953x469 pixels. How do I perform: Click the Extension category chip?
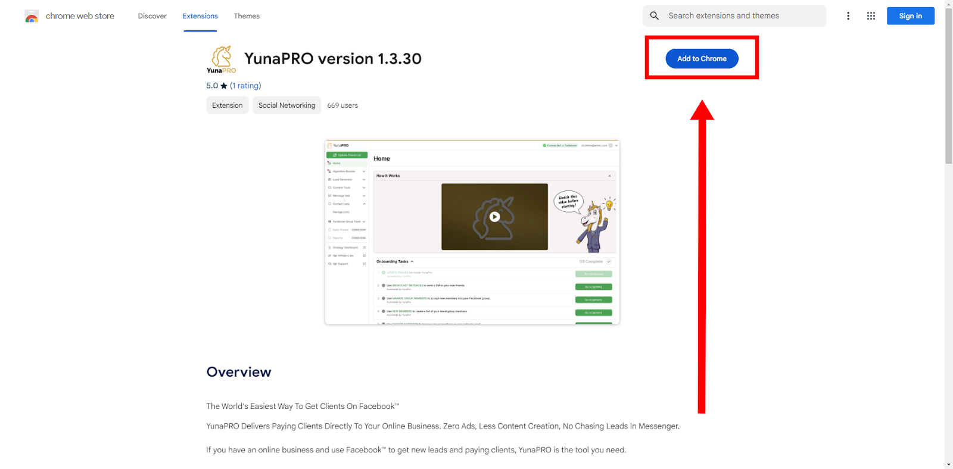tap(228, 105)
